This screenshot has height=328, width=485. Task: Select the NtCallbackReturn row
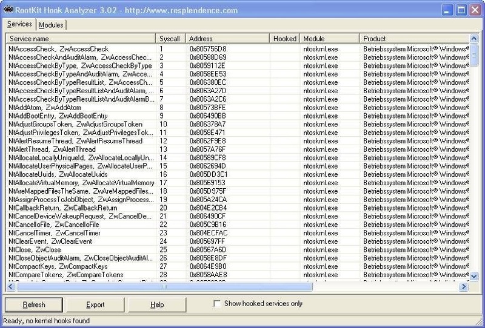click(x=238, y=208)
